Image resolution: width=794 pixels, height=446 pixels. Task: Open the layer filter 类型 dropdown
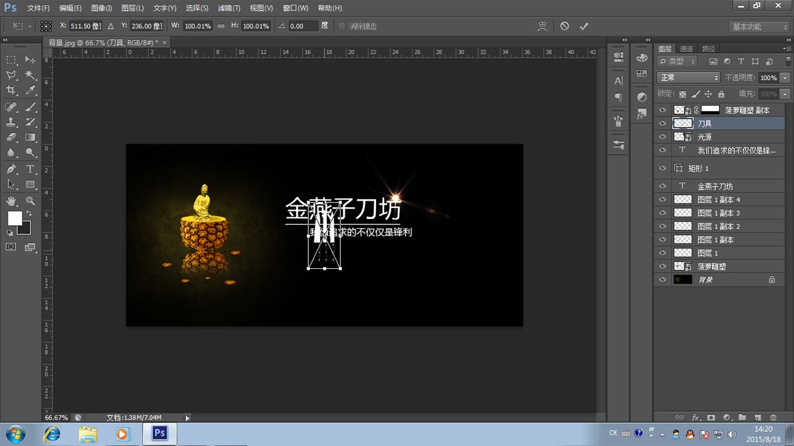(x=678, y=61)
